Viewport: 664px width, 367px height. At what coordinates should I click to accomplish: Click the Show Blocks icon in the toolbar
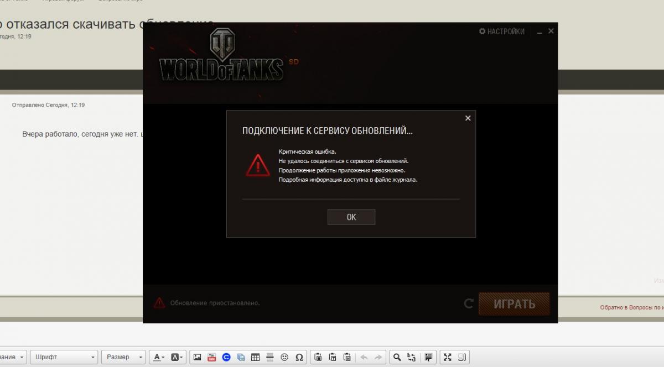coord(463,357)
